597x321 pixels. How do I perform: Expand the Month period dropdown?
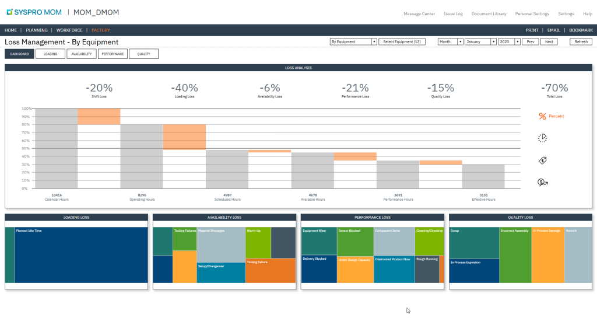click(451, 41)
